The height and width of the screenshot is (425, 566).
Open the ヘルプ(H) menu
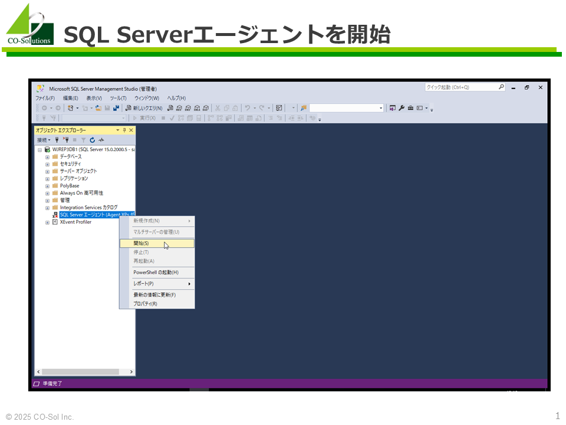[x=176, y=99]
